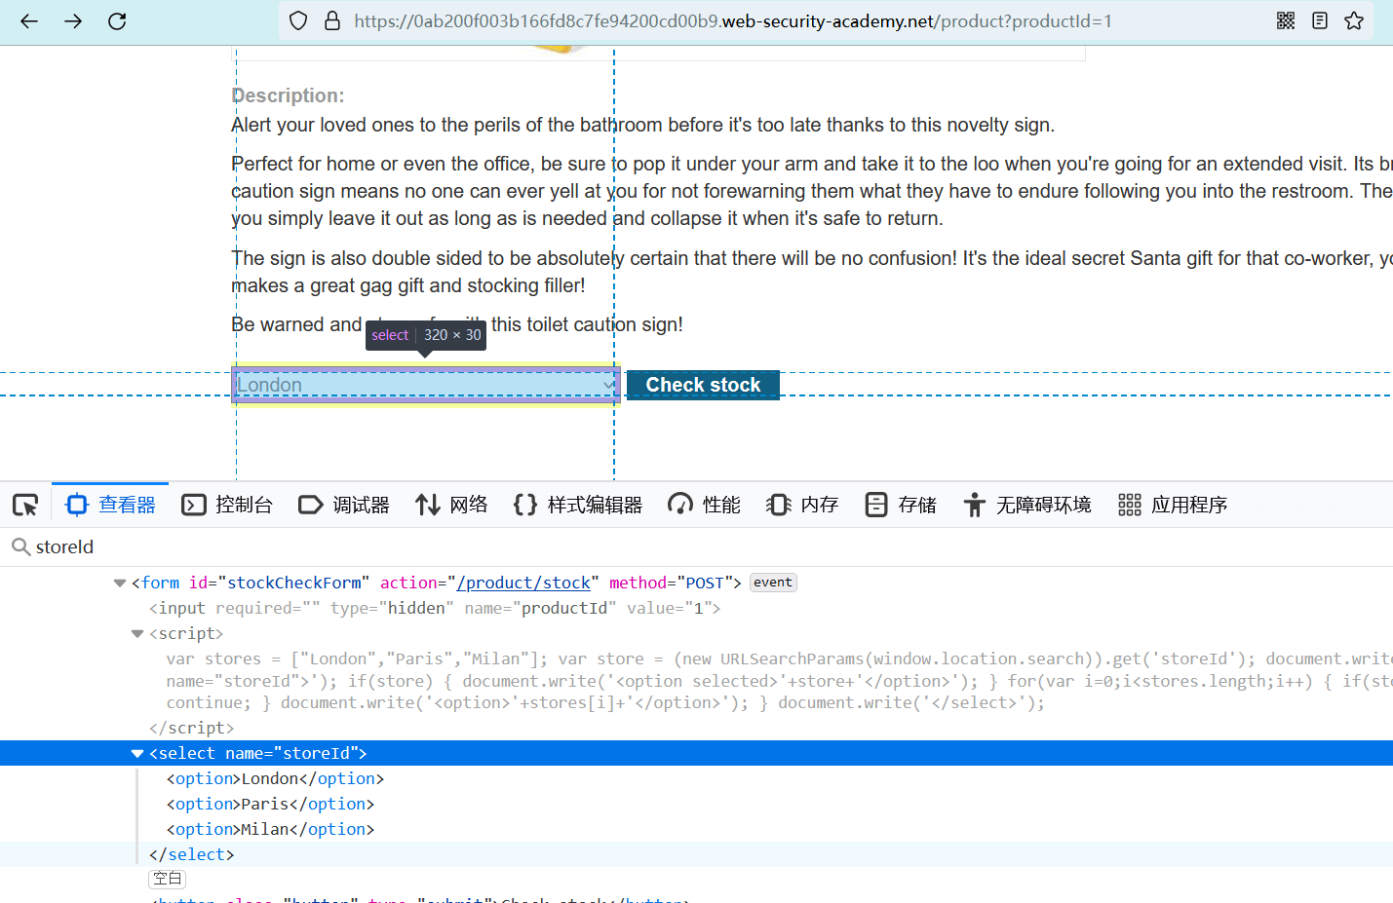Reload the current page

(x=117, y=21)
